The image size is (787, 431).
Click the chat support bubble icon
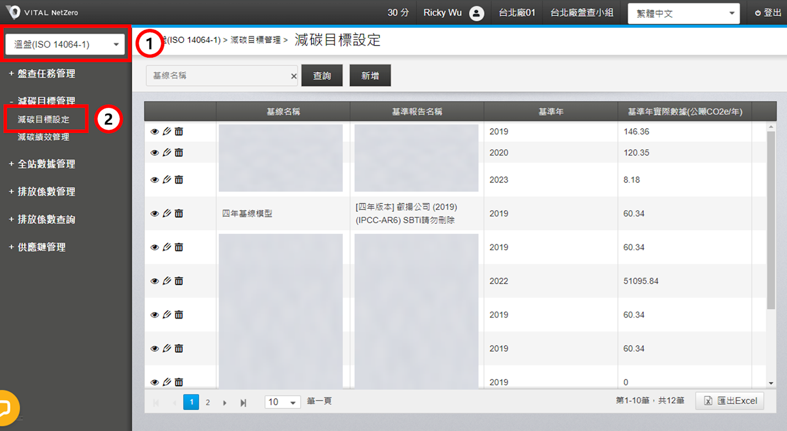pos(6,408)
